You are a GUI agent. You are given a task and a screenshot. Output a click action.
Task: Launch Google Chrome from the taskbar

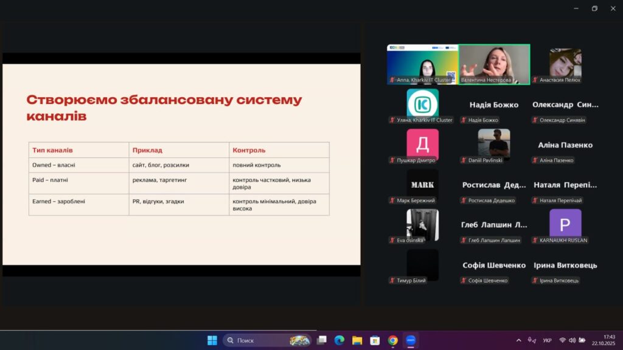pyautogui.click(x=393, y=340)
